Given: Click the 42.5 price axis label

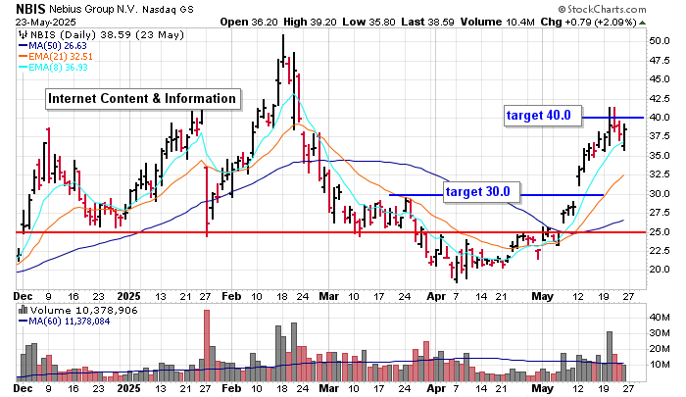Looking at the screenshot, I should point(660,98).
